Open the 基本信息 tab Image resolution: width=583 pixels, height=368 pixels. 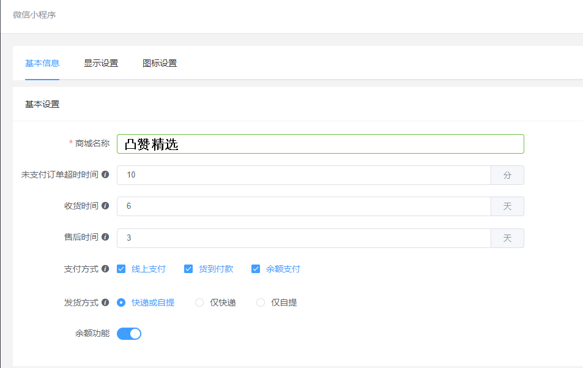(42, 63)
